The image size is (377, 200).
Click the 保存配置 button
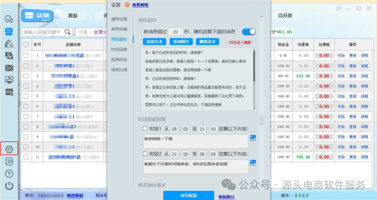[x=188, y=195]
